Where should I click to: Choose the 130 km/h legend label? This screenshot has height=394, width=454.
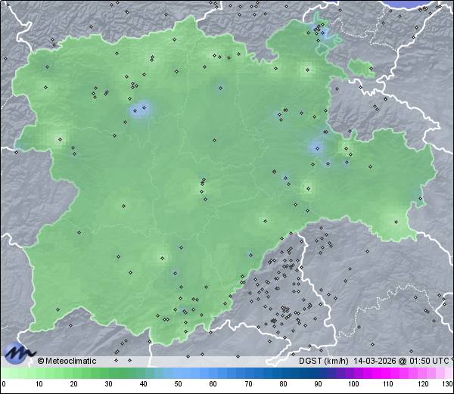point(447,385)
